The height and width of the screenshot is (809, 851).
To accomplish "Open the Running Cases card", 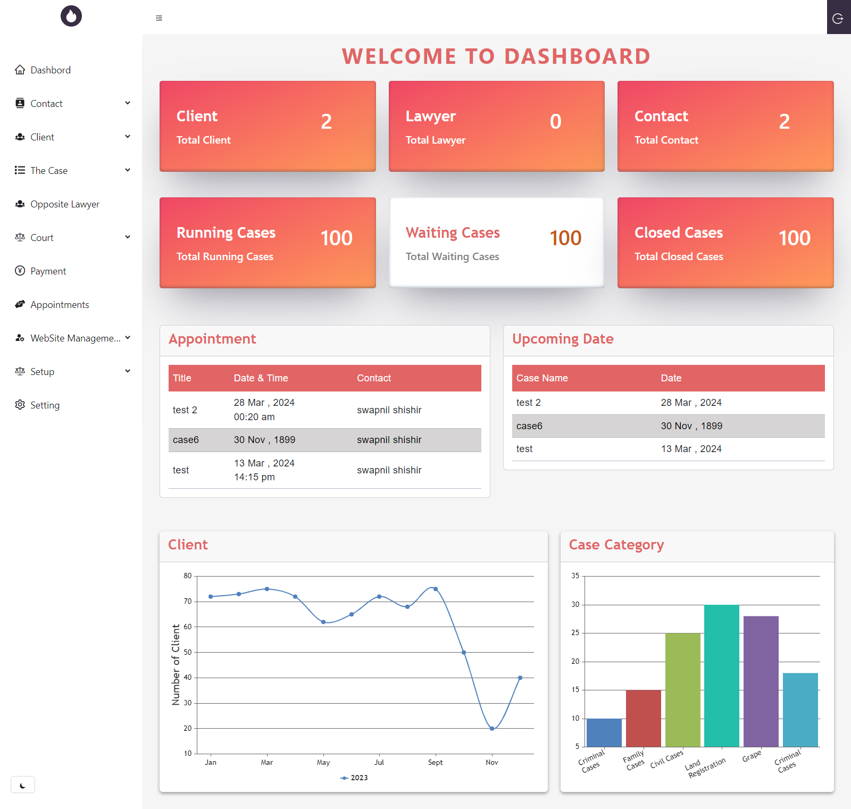I will pos(268,243).
